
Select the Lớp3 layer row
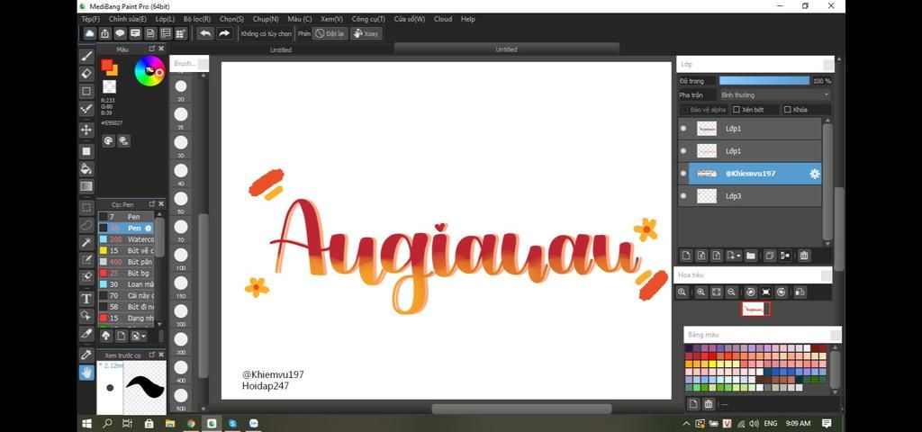point(750,195)
